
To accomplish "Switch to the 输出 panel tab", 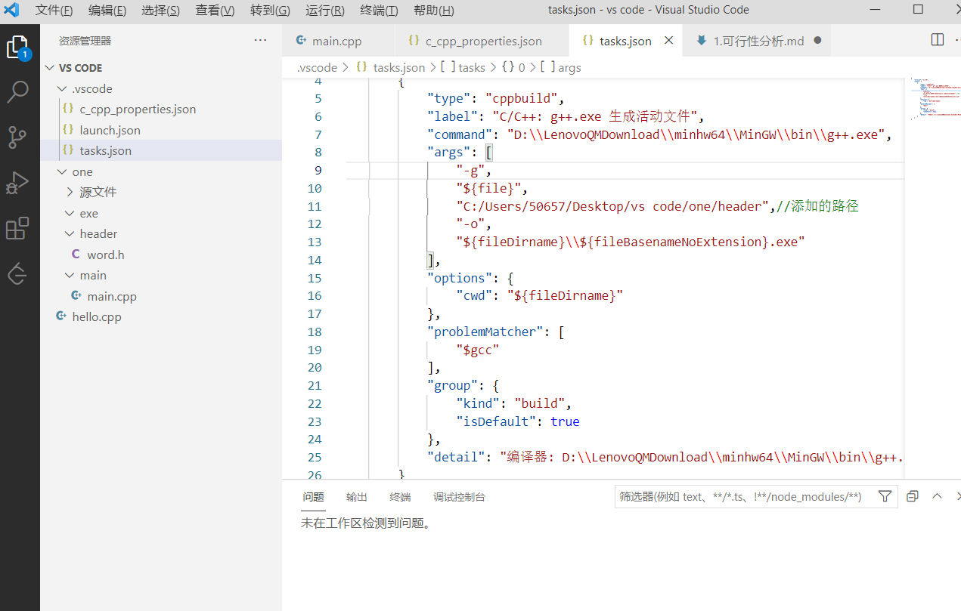I will point(356,496).
